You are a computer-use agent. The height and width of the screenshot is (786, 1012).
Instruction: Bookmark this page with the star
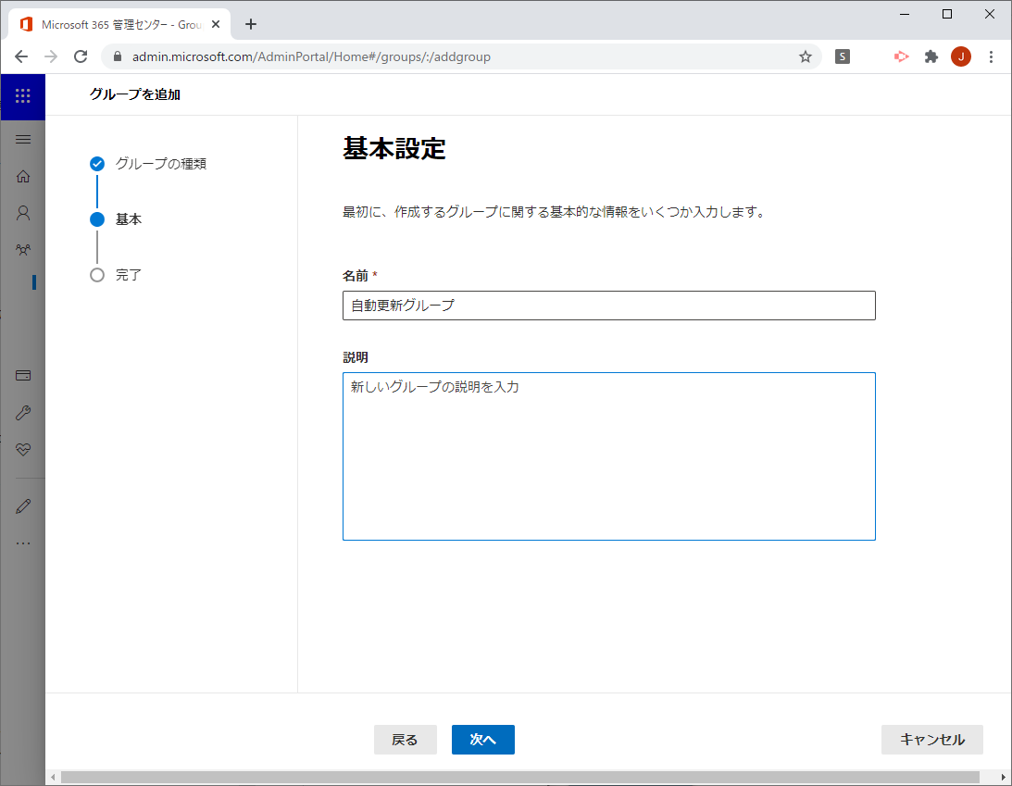click(x=805, y=56)
